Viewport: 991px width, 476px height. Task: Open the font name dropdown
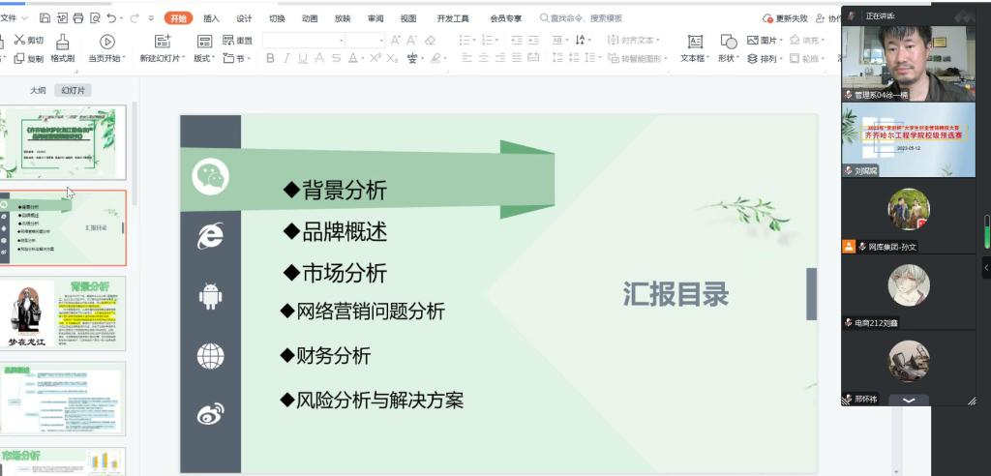(x=341, y=41)
